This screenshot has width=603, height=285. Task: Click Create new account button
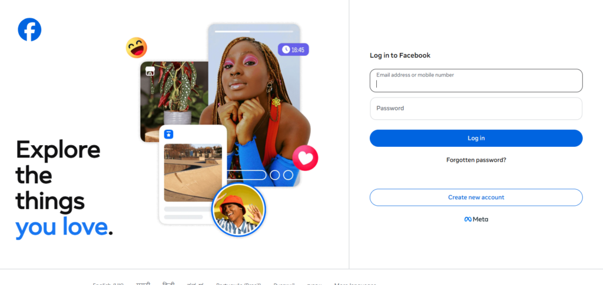pos(476,197)
